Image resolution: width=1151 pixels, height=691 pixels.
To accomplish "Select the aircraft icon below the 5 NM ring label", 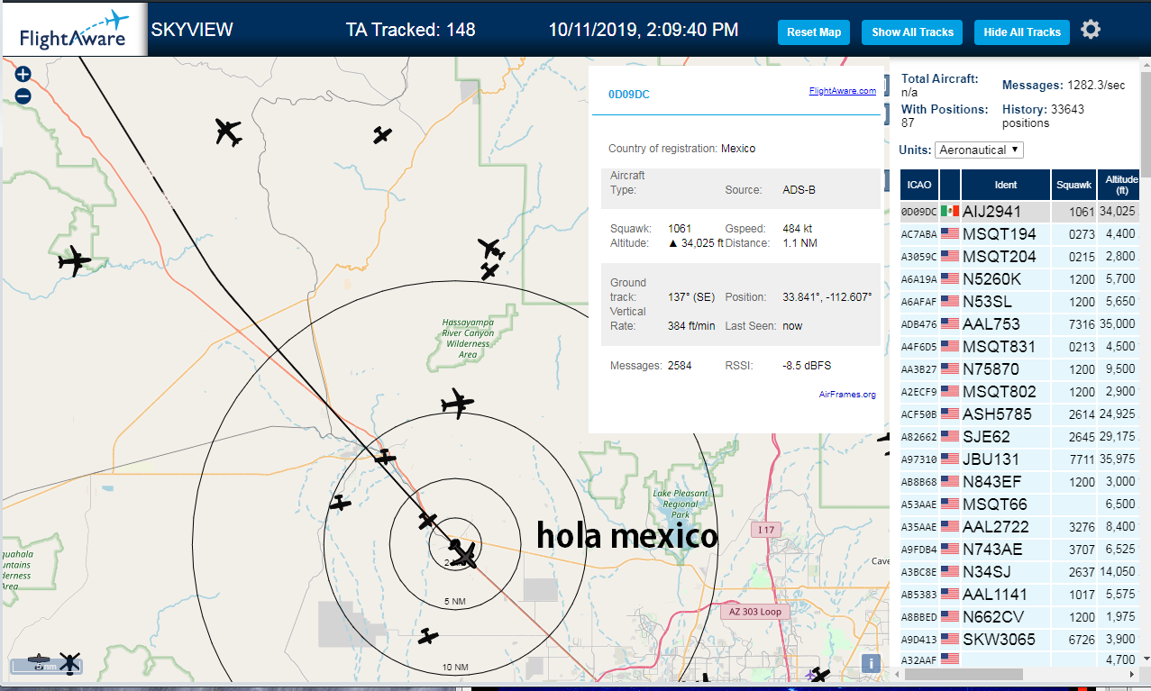I will pyautogui.click(x=429, y=636).
